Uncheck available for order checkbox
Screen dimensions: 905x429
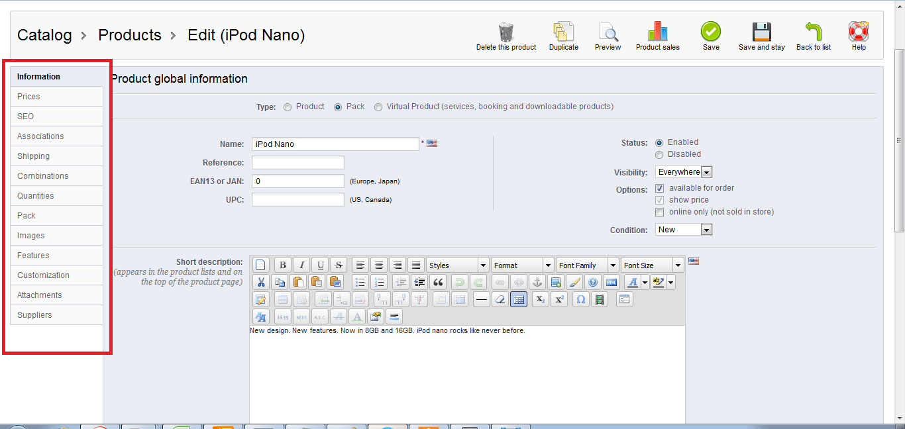tap(659, 189)
